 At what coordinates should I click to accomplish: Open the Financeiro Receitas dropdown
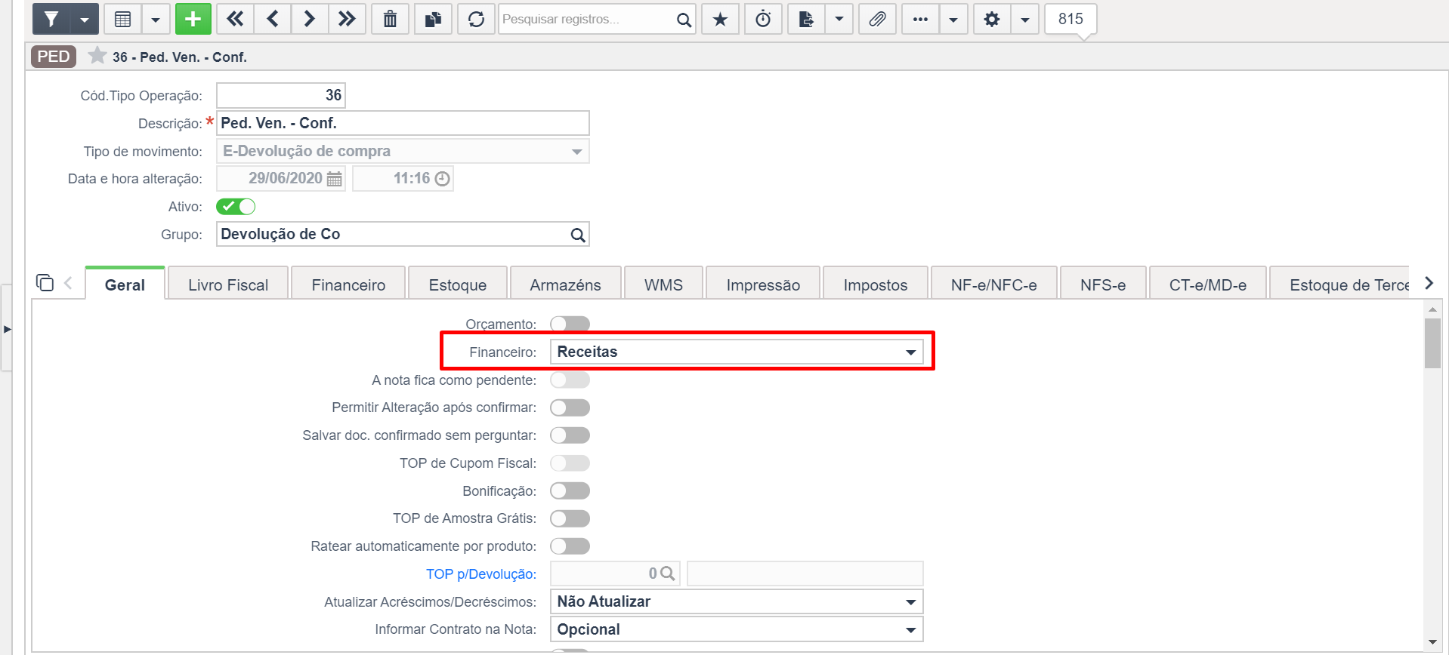[x=737, y=352]
